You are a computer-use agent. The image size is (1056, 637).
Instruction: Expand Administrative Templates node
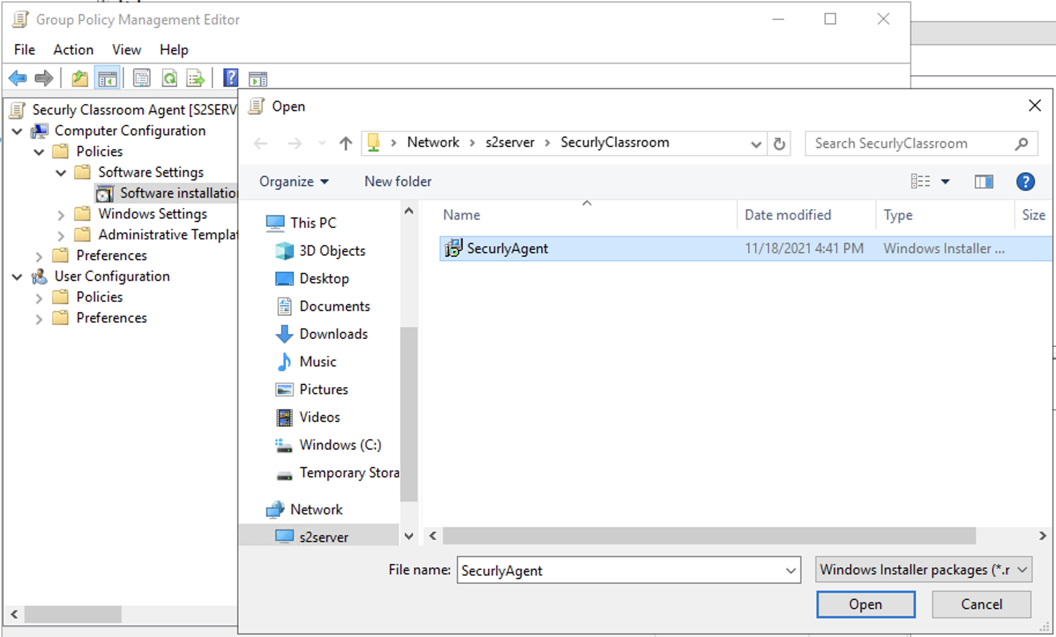click(x=61, y=236)
